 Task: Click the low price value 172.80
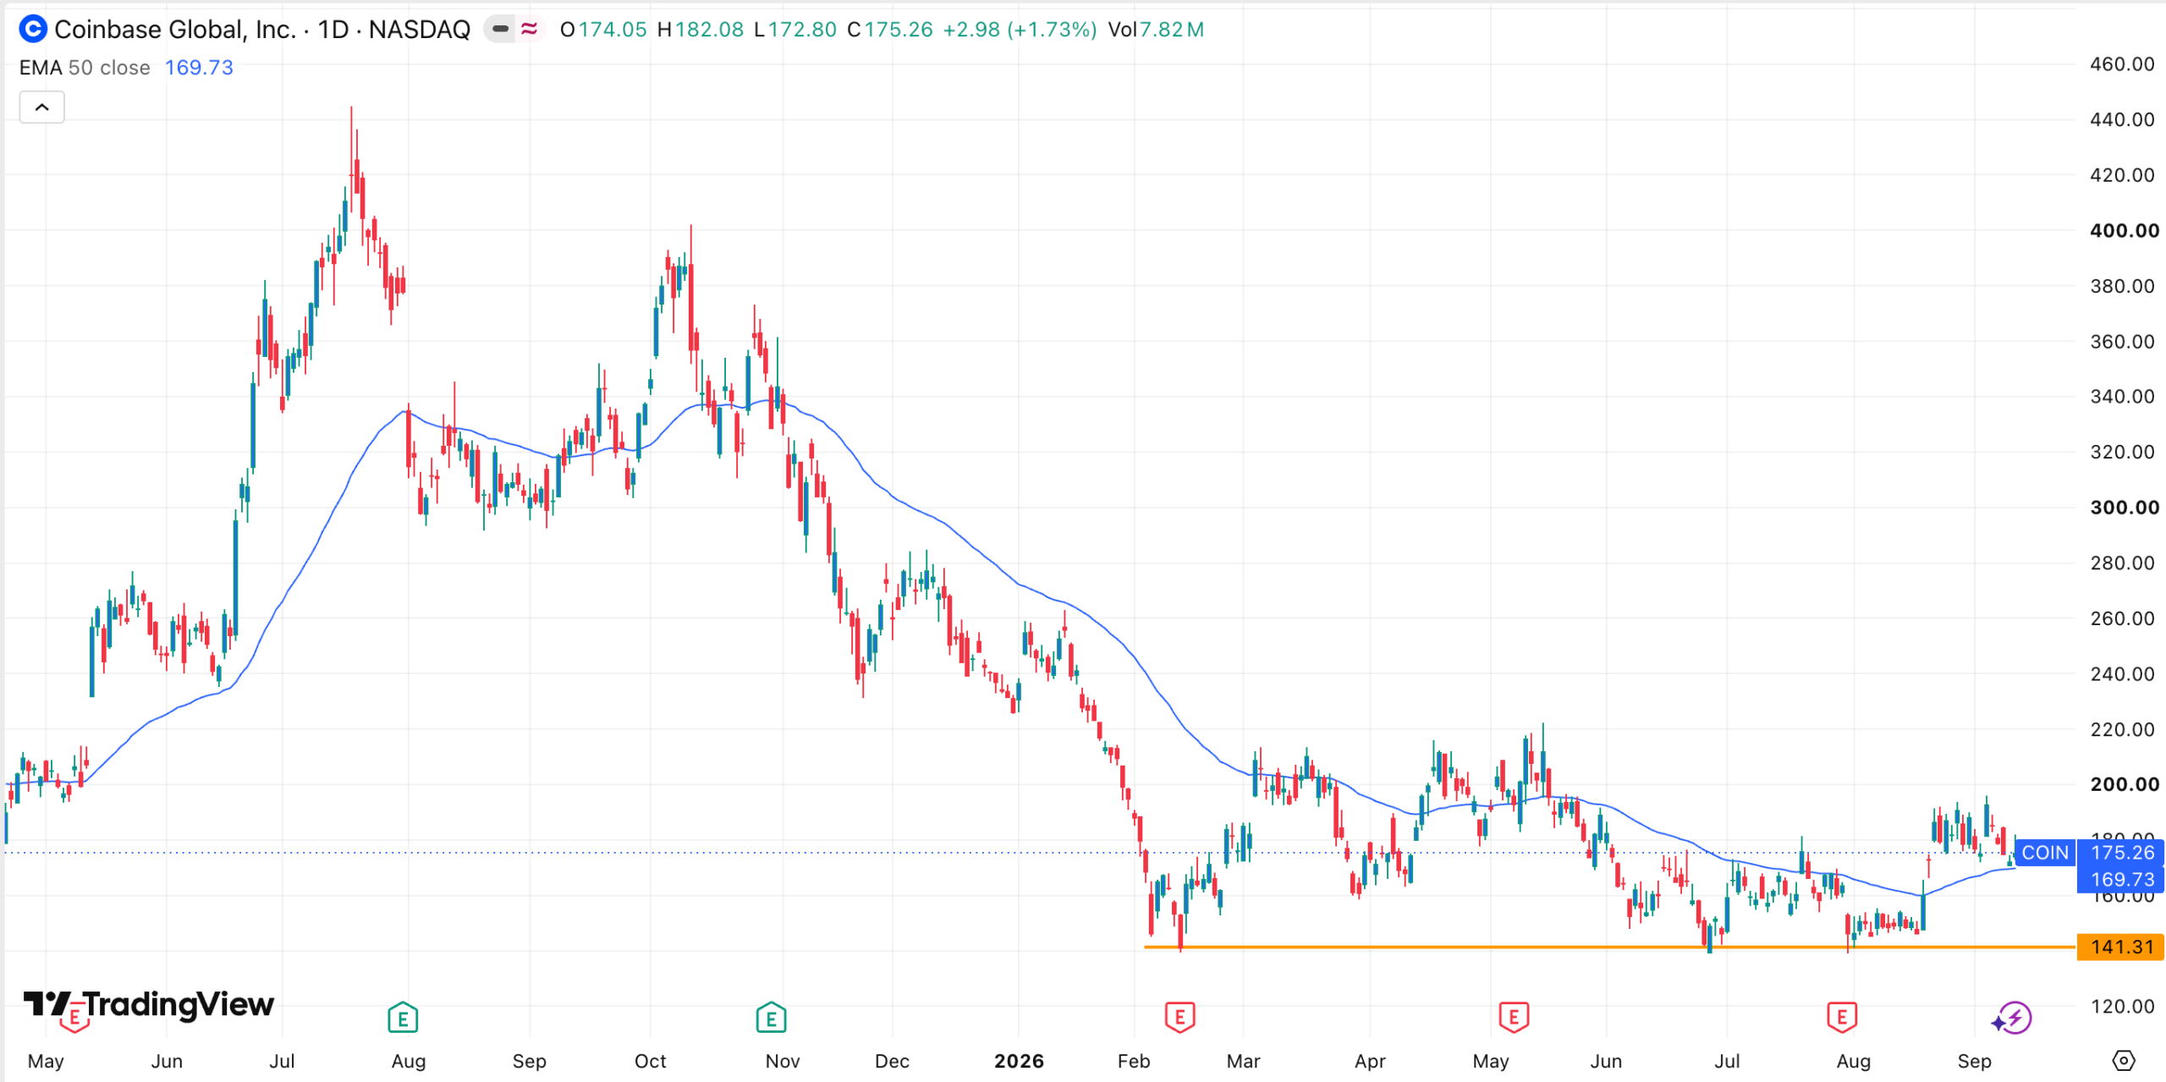802,30
